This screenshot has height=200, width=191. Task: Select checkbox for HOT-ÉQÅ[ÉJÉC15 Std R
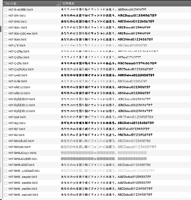click(6, 111)
